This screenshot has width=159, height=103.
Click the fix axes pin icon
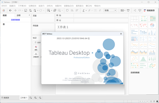point(100,10)
